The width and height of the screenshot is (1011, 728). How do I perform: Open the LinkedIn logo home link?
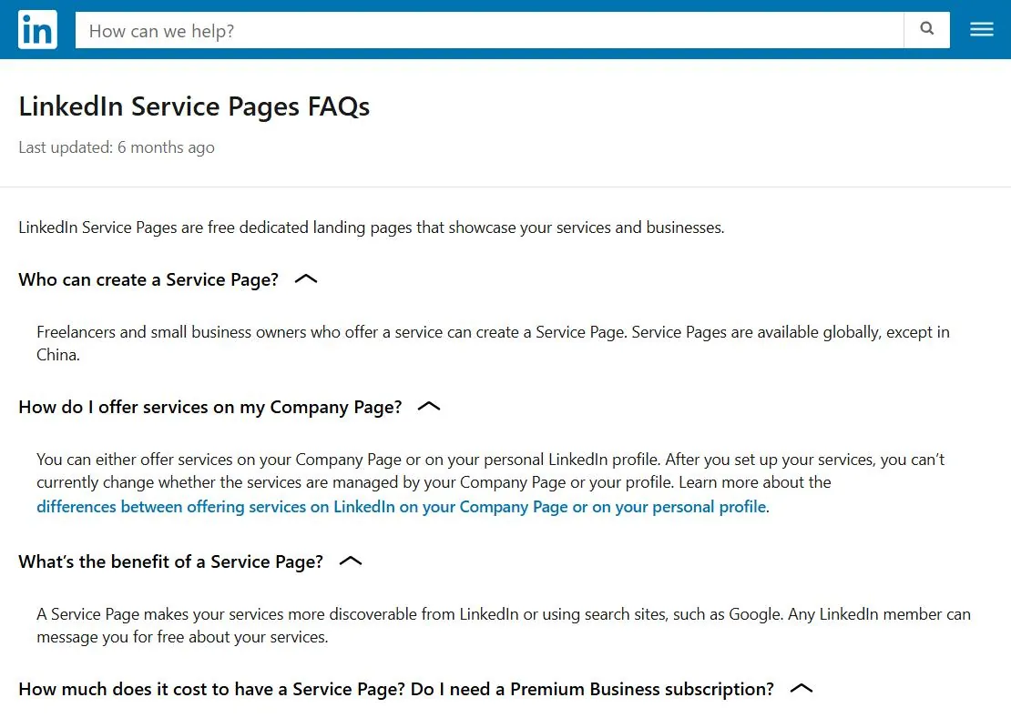tap(37, 30)
